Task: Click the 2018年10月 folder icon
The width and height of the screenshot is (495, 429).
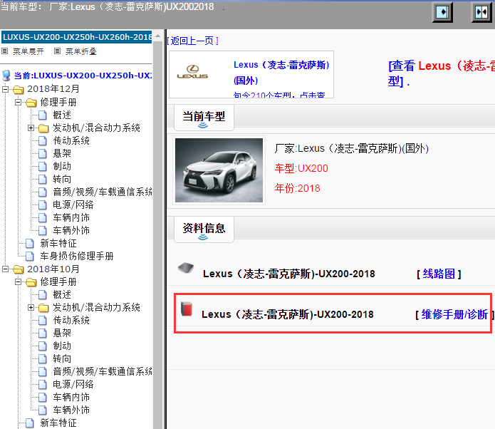Action: [x=19, y=269]
